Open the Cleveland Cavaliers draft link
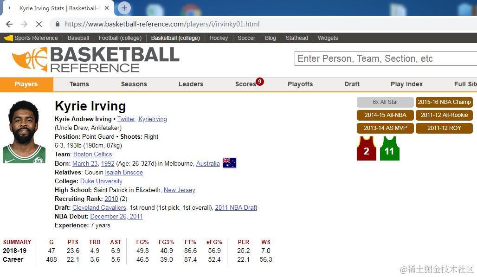Screen dimensions: 477x277 (x=99, y=207)
